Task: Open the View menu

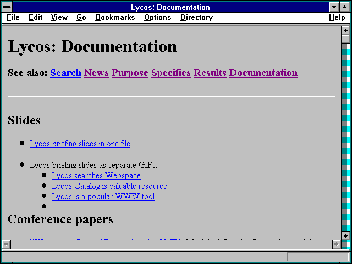Action: pyautogui.click(x=59, y=17)
